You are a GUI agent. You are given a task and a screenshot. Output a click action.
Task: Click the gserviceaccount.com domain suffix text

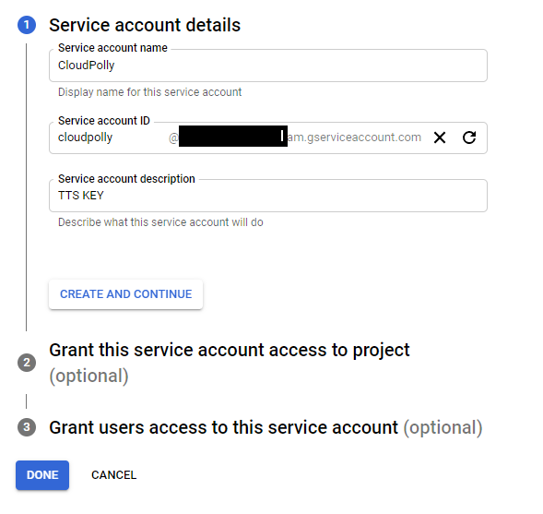(354, 137)
